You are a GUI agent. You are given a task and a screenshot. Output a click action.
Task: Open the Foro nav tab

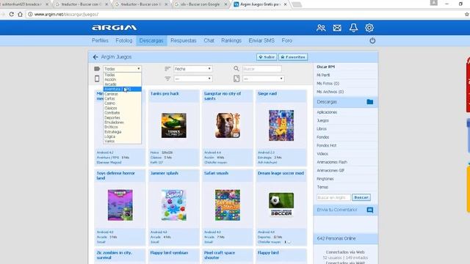coord(287,40)
